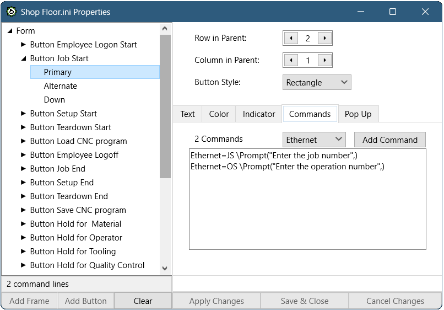The height and width of the screenshot is (310, 444).
Task: Click the Clear button
Action: 143,301
